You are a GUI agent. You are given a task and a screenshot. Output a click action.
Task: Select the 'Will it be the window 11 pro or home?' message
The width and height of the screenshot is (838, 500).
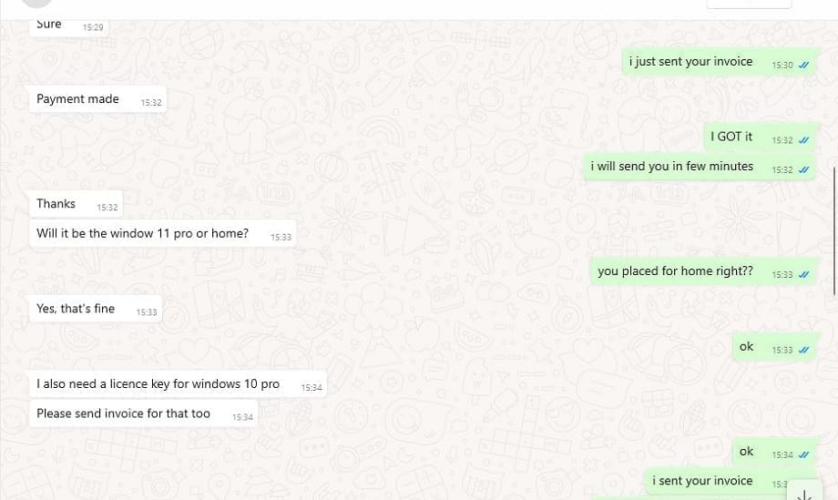(162, 233)
